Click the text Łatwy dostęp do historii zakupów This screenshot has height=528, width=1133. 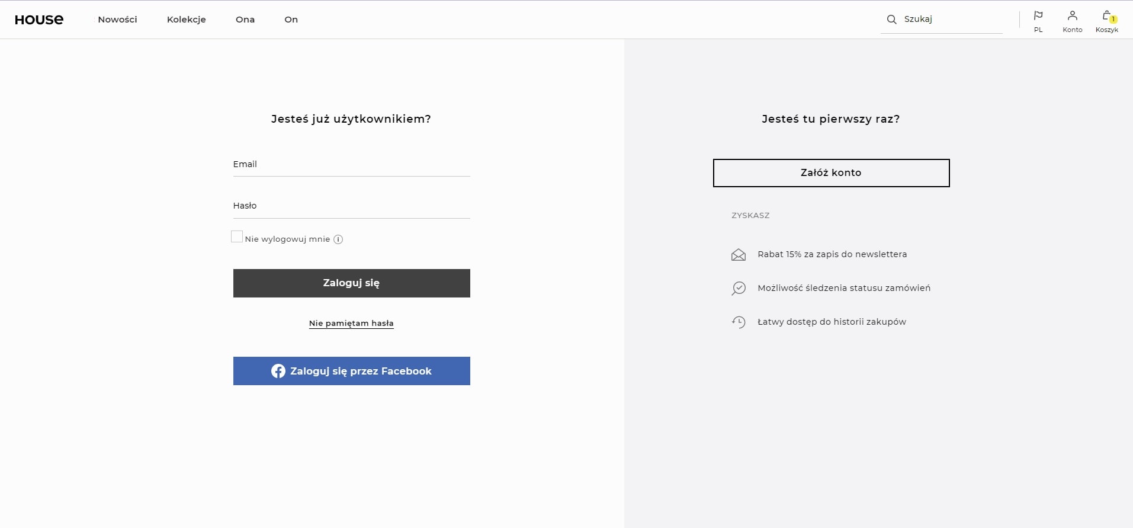(x=832, y=322)
